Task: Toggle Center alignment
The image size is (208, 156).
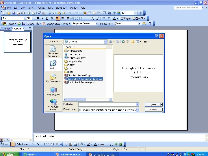Action: coord(62,18)
